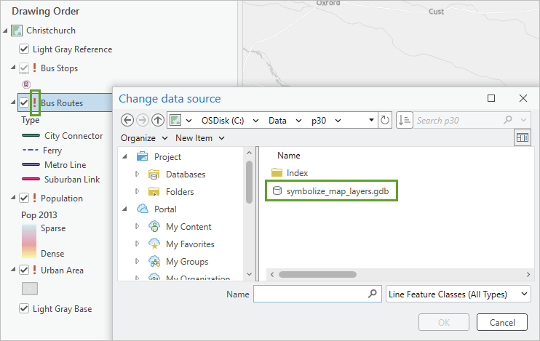Click the Index folder icon
The width and height of the screenshot is (540, 341).
click(x=277, y=172)
